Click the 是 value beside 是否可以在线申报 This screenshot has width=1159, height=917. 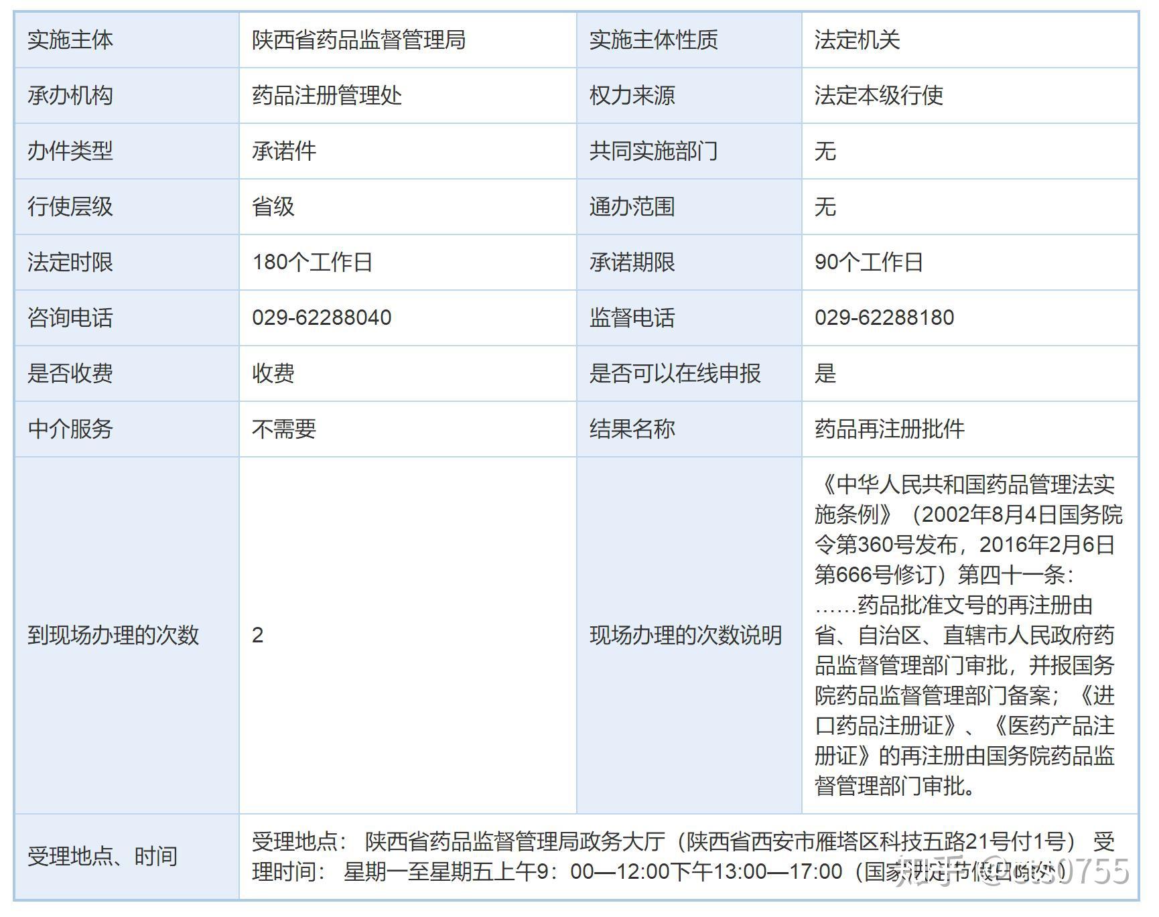[x=825, y=373]
